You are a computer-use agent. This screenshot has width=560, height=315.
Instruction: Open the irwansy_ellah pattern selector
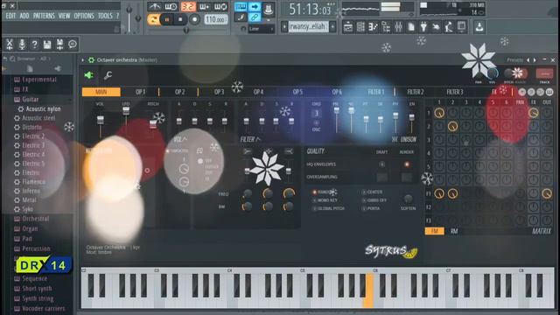tap(308, 26)
